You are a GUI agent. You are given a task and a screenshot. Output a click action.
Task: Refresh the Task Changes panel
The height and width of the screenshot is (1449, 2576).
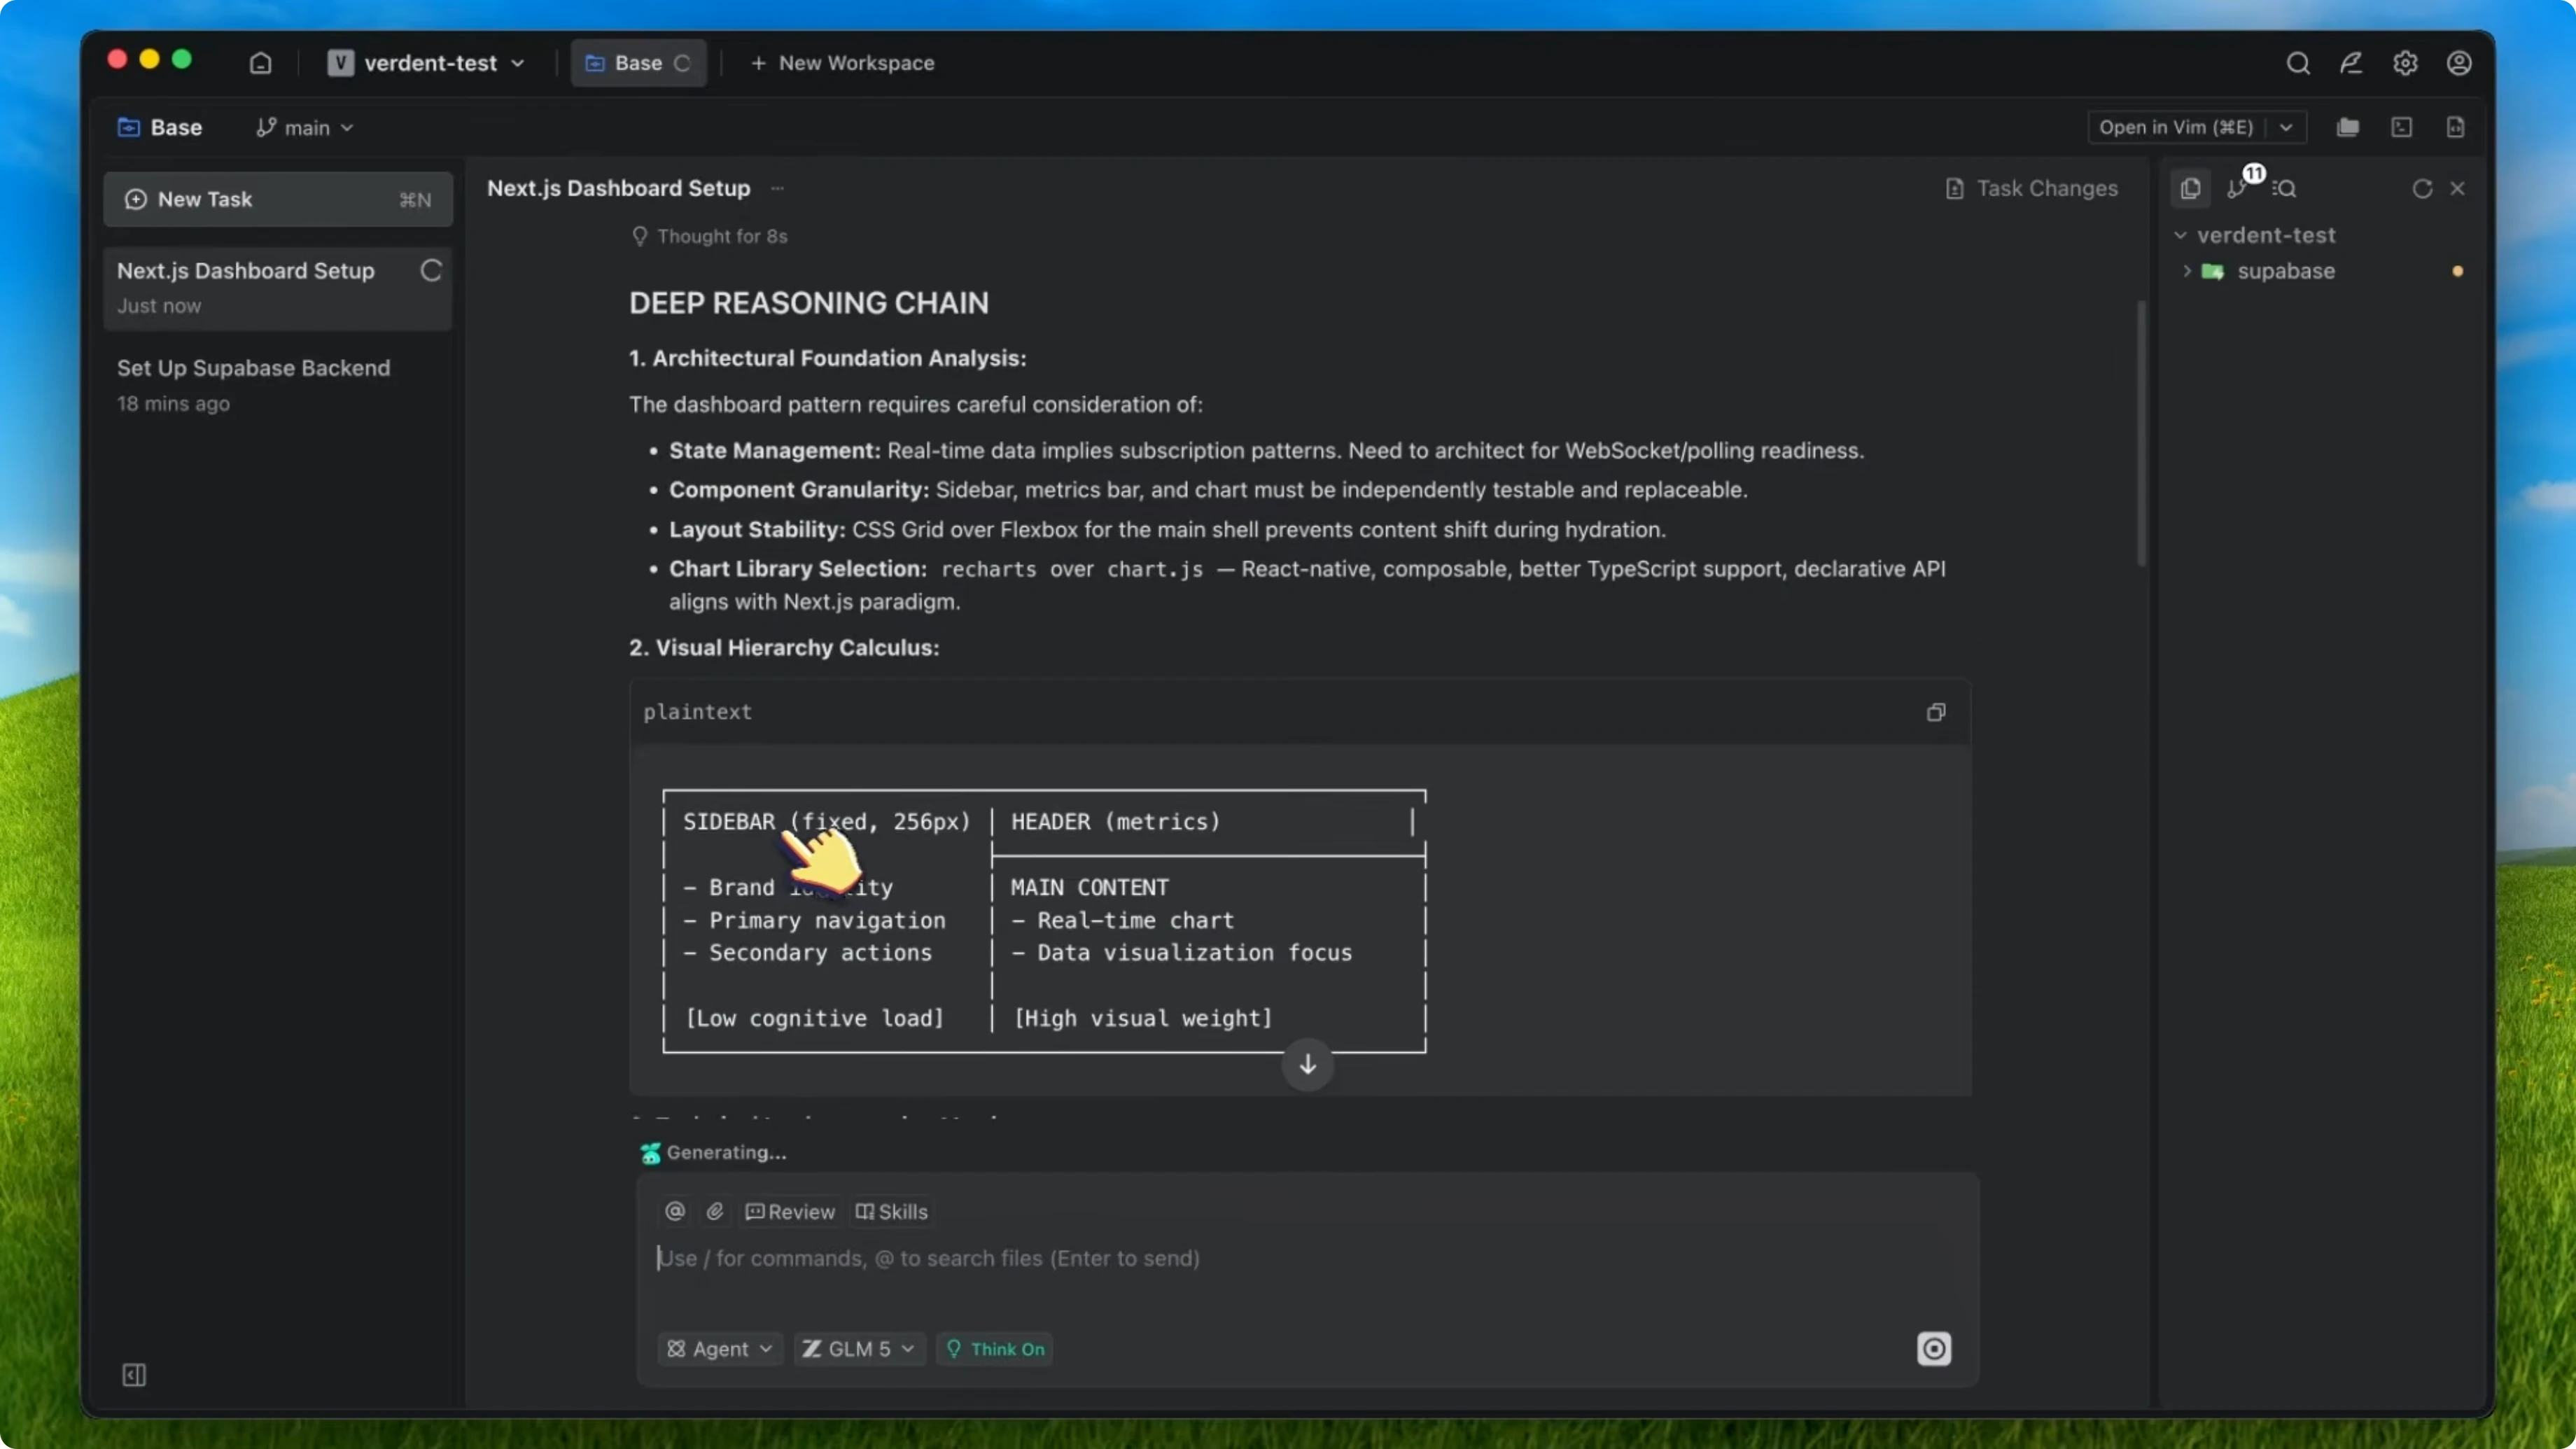click(2421, 188)
